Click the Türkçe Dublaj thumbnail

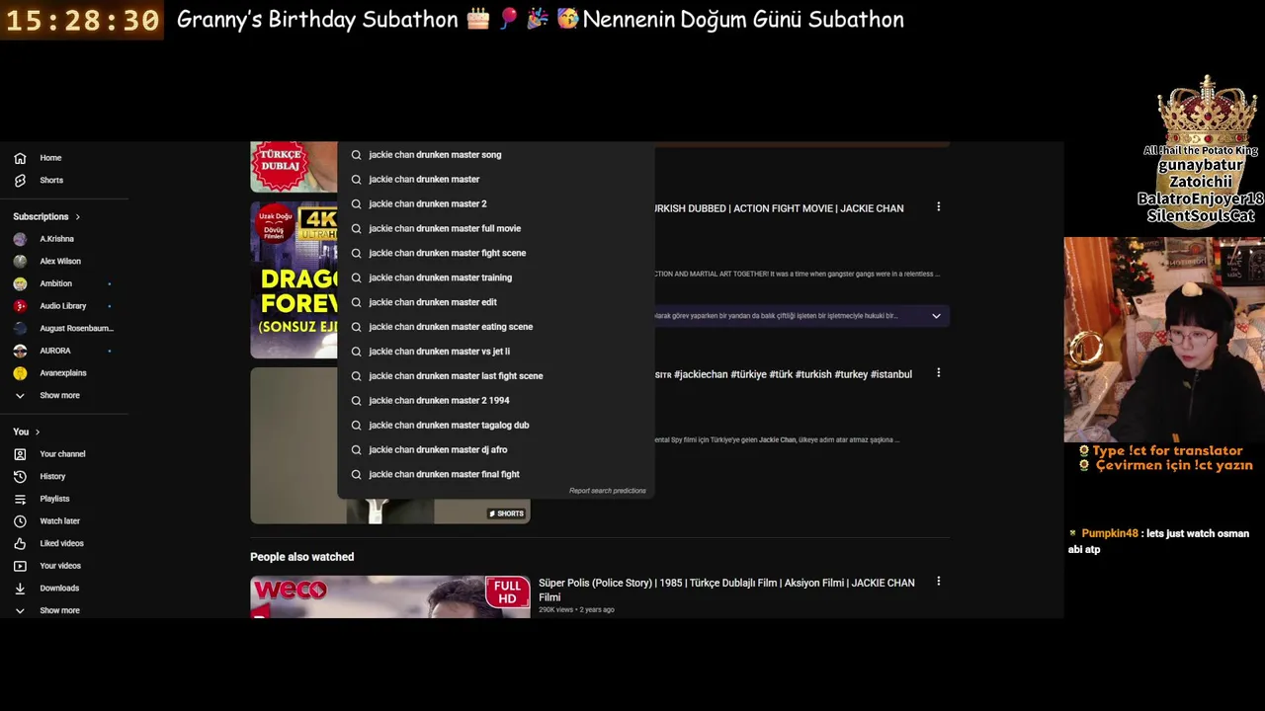[294, 167]
